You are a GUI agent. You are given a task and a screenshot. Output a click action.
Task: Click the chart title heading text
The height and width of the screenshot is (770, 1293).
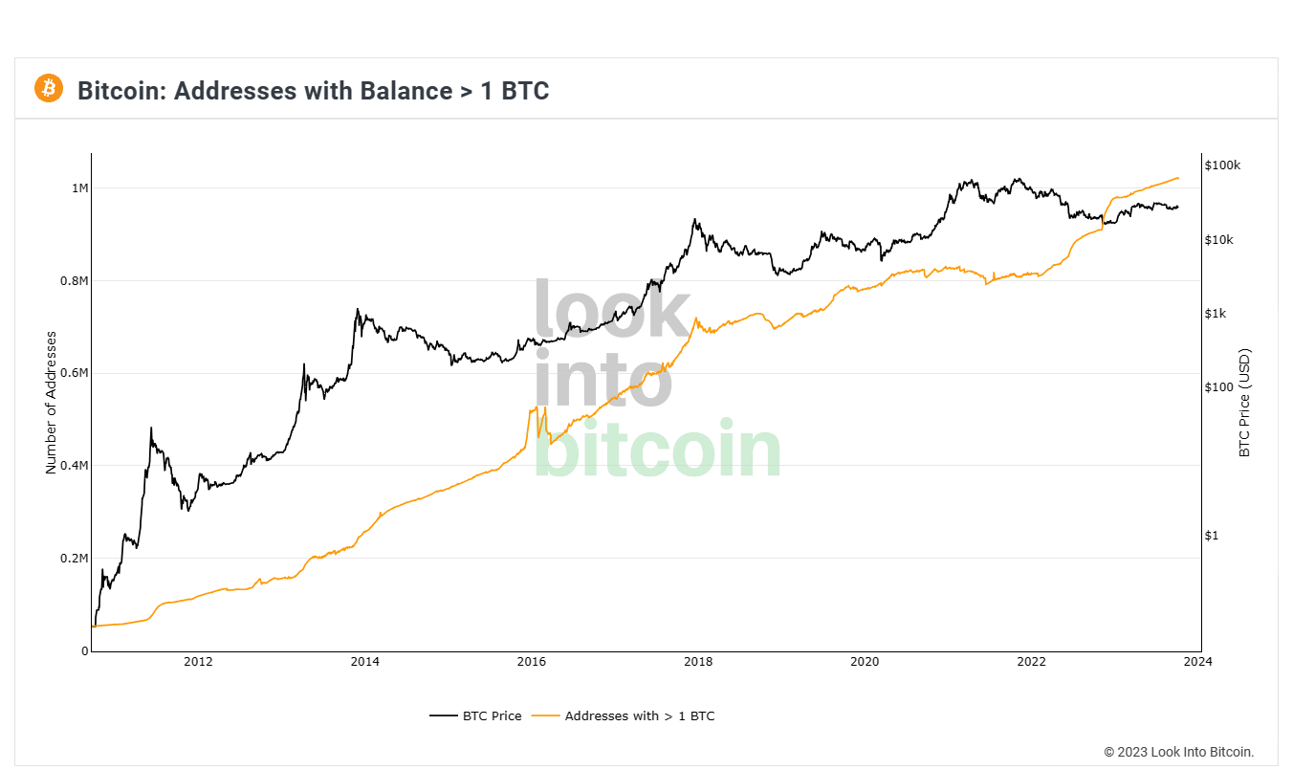click(313, 91)
